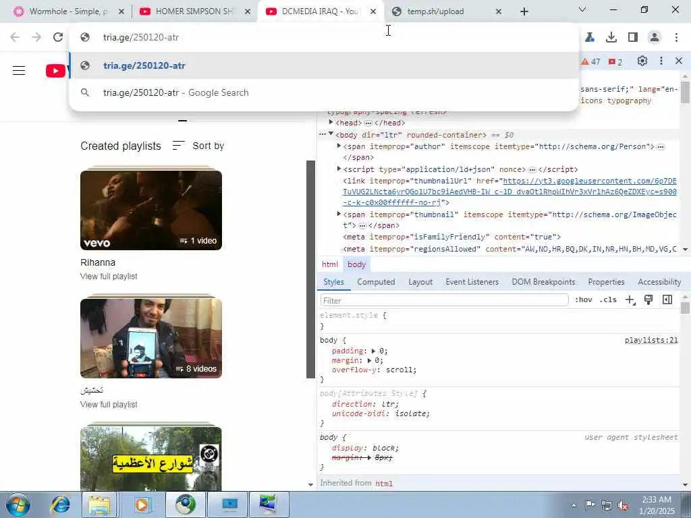Screen dimensions: 691x518
Task: Select html in DOM breadcrumb
Action: coord(329,264)
